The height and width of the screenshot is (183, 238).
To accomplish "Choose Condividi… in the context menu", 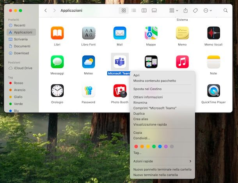I will (x=162, y=138).
